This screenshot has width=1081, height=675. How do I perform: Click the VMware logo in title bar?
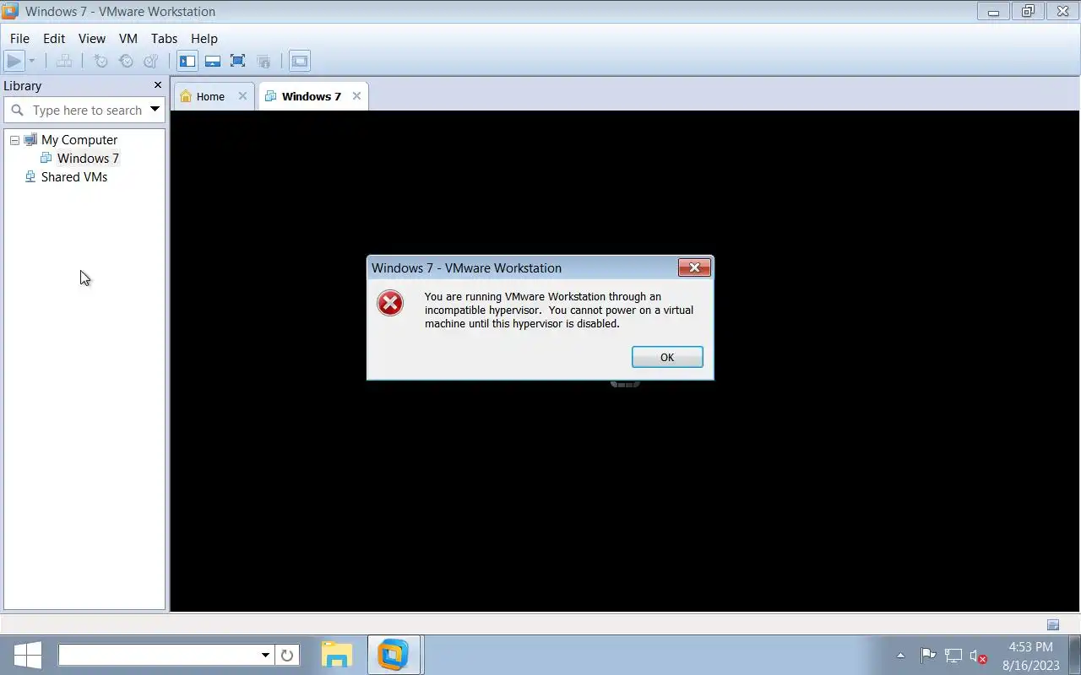click(x=10, y=11)
